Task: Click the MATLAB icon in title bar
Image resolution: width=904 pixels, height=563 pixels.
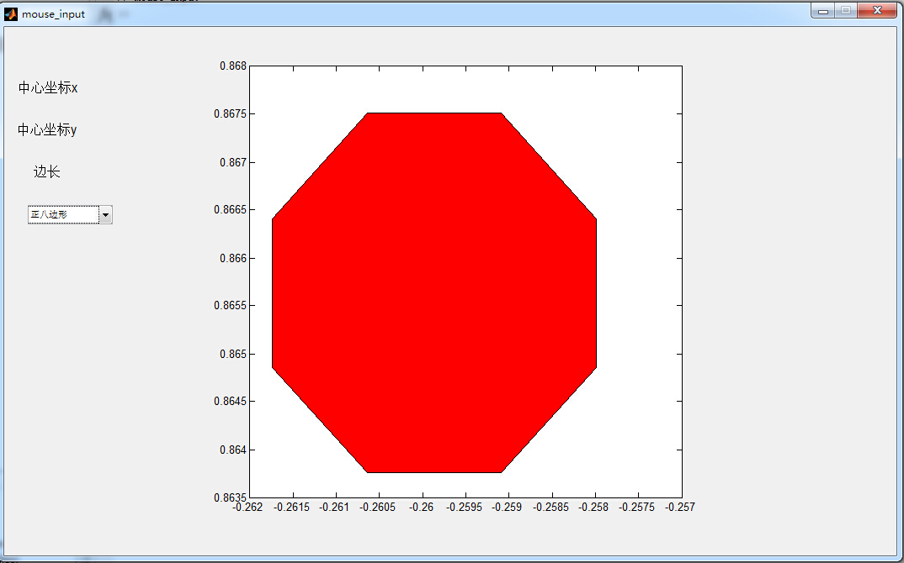Action: point(10,13)
